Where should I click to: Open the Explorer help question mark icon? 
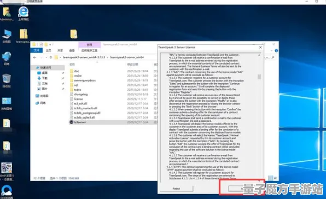[276, 51]
